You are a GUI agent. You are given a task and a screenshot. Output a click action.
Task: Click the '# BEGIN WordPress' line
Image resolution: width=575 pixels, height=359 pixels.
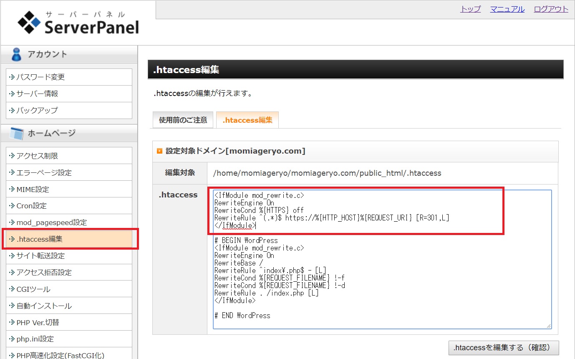coord(246,240)
